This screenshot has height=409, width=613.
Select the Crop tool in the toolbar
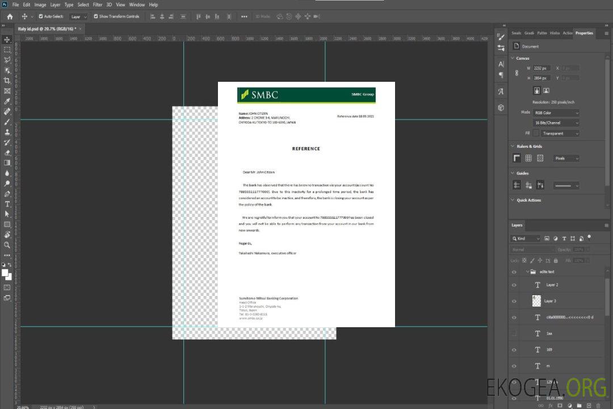[x=7, y=80]
